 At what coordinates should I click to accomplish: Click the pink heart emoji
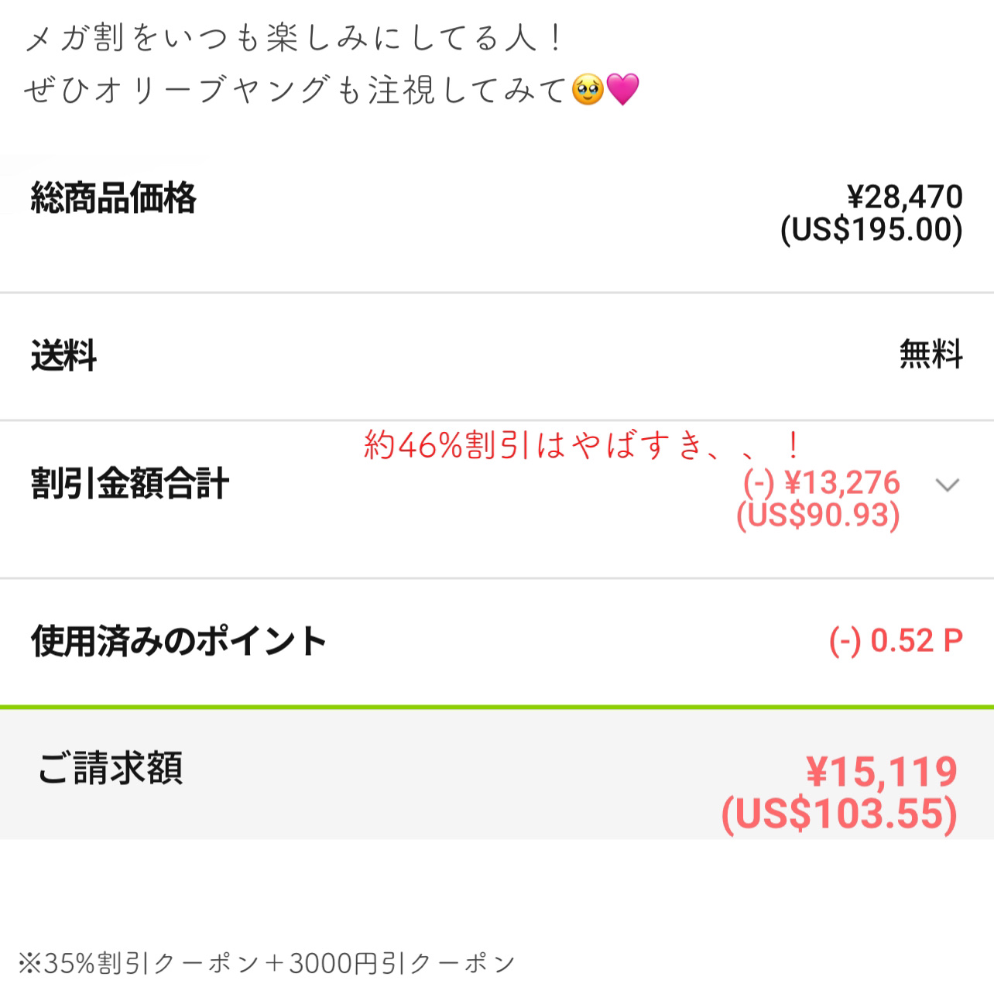pyautogui.click(x=622, y=90)
